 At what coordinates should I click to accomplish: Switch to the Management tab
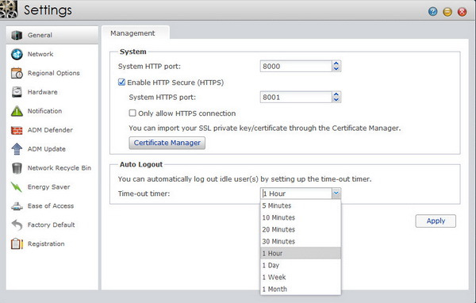[x=132, y=33]
